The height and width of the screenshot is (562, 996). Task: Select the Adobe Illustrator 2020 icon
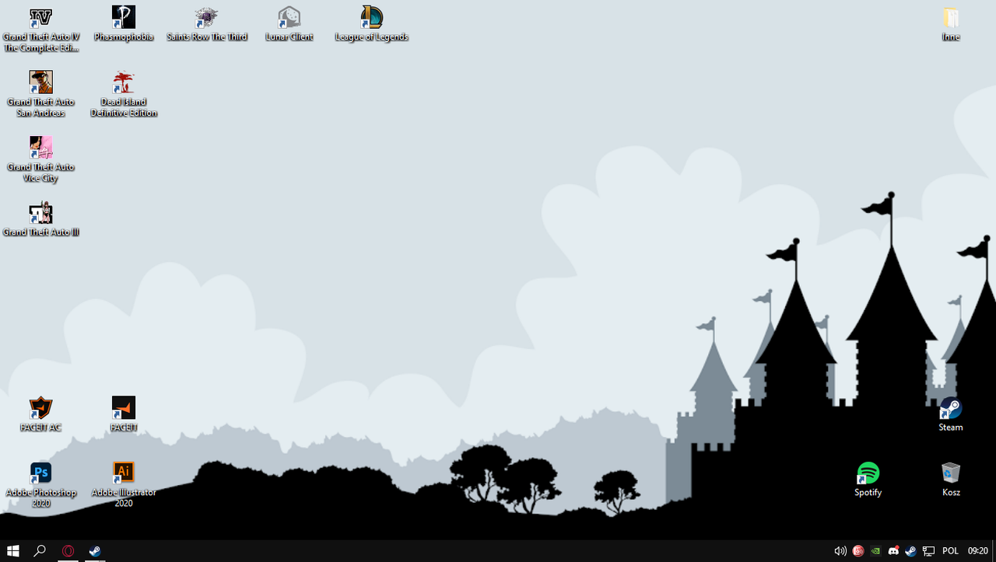pos(124,485)
